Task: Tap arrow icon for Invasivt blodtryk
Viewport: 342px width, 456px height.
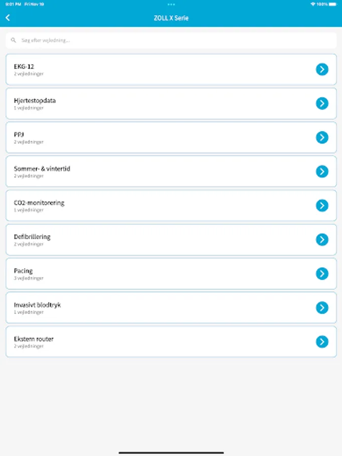Action: click(322, 308)
